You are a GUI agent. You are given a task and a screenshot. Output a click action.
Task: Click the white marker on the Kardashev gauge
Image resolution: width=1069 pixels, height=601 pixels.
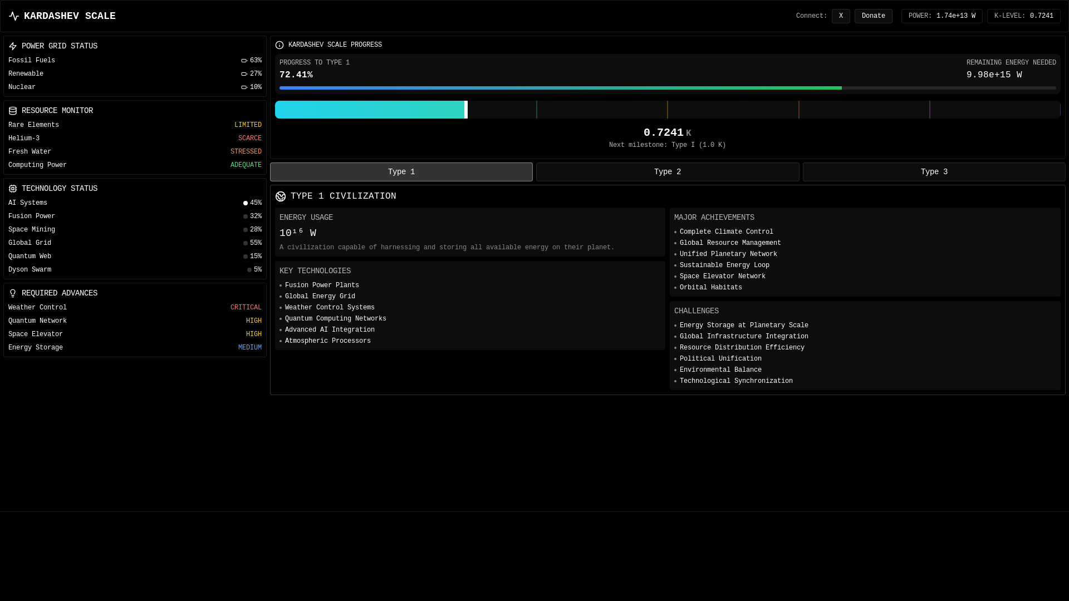[466, 110]
